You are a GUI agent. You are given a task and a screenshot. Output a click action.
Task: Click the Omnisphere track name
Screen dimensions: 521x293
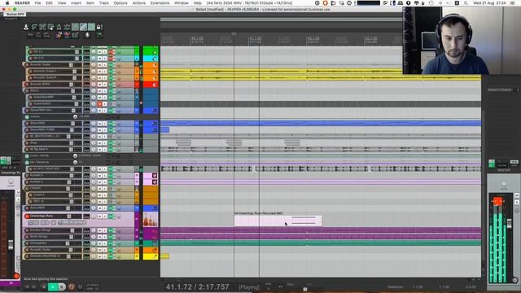38,243
